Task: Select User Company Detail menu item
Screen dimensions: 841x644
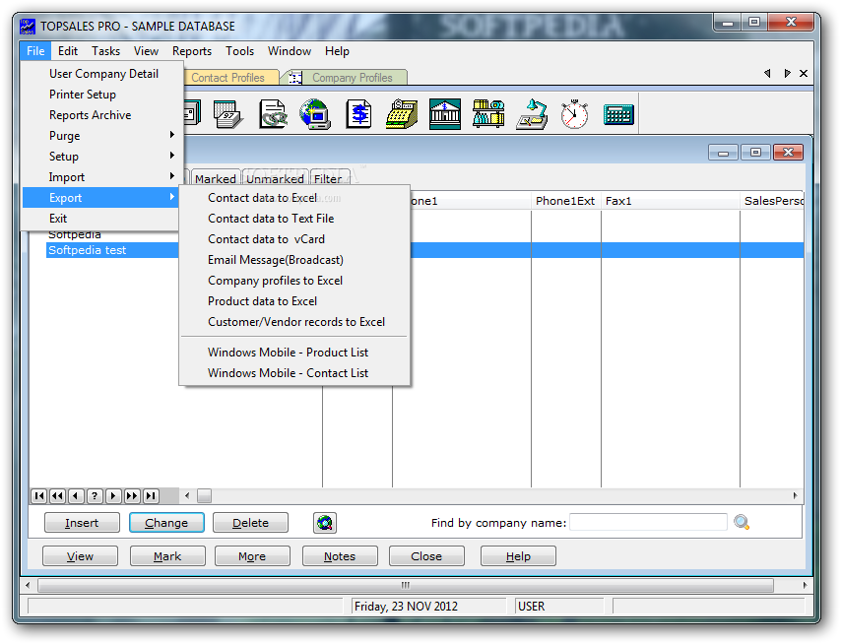Action: coord(100,74)
